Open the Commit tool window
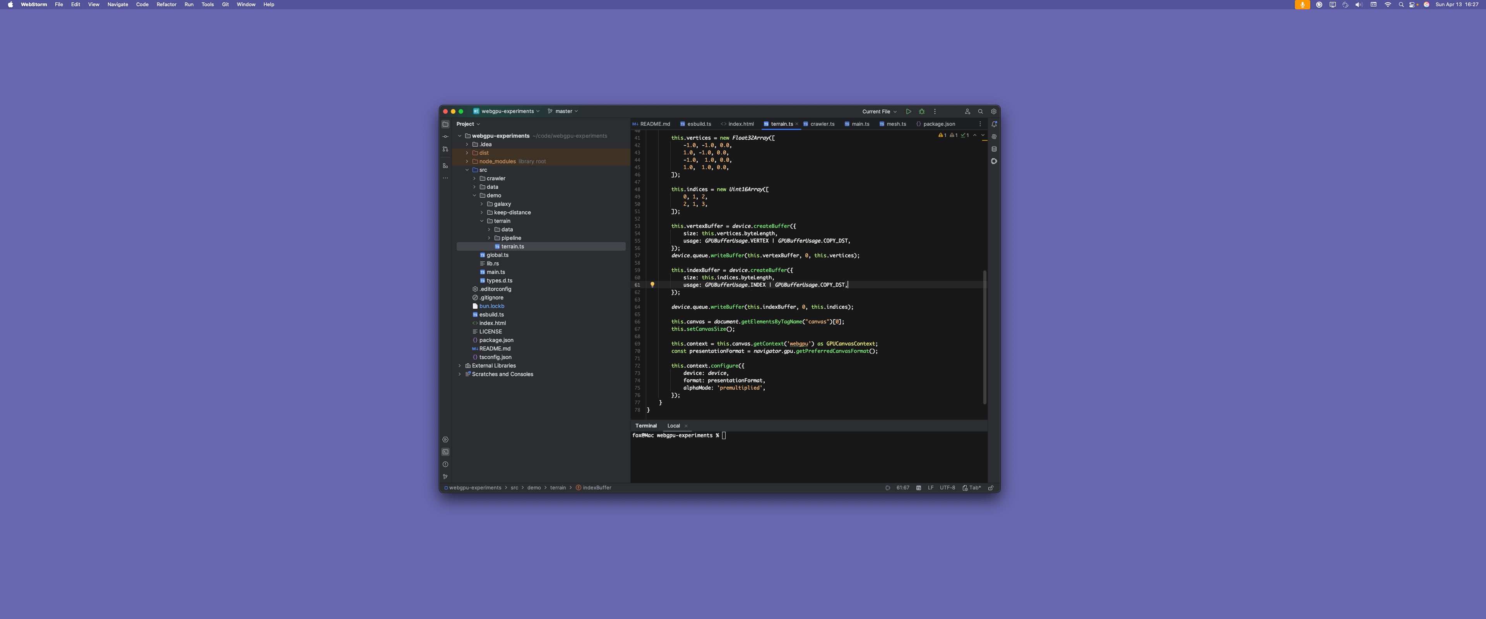Viewport: 1486px width, 619px height. pyautogui.click(x=445, y=137)
